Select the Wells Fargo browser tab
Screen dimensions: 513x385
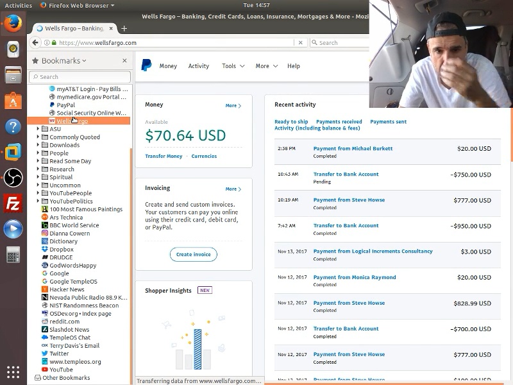(x=74, y=28)
